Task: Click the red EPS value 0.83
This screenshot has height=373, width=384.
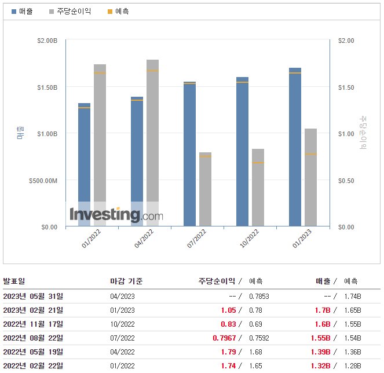Action: pos(228,324)
